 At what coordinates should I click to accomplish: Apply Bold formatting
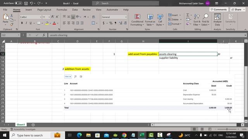point(22,23)
